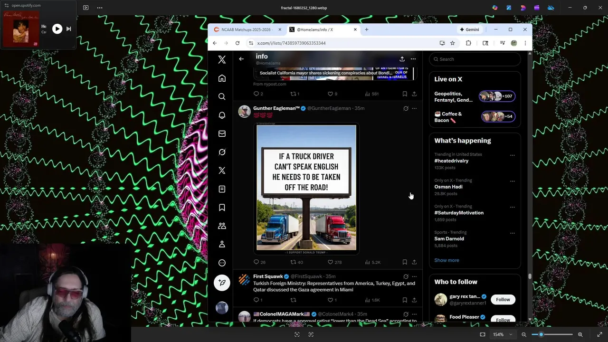Play the Spotify mini player track
The image size is (608, 342).
(x=57, y=29)
